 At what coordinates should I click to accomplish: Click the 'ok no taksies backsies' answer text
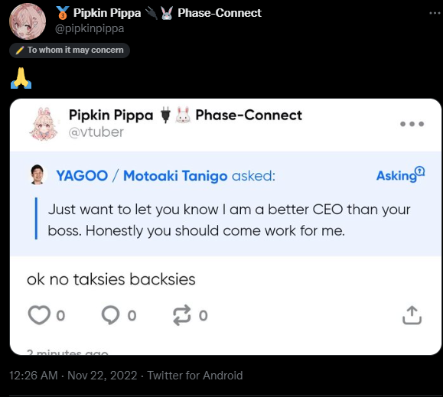coord(111,279)
